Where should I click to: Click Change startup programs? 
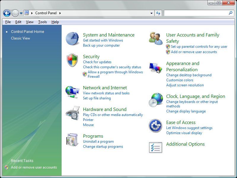103,147
